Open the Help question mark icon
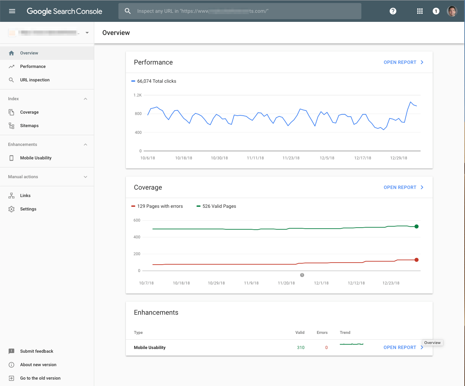The image size is (465, 386). pos(393,11)
